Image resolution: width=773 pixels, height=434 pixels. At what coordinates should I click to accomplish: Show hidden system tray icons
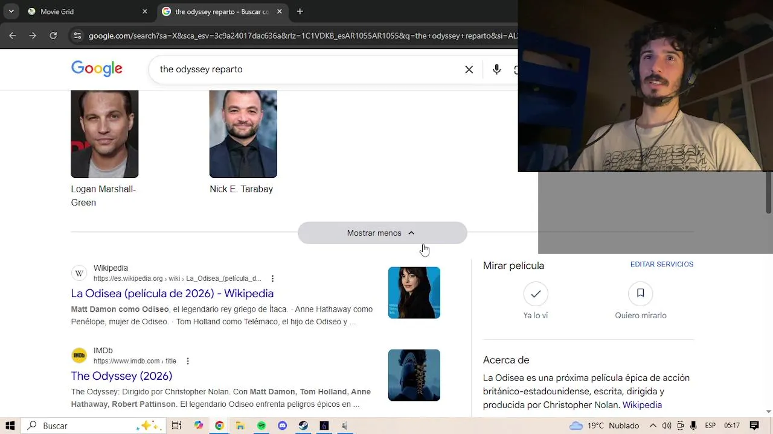(653, 426)
